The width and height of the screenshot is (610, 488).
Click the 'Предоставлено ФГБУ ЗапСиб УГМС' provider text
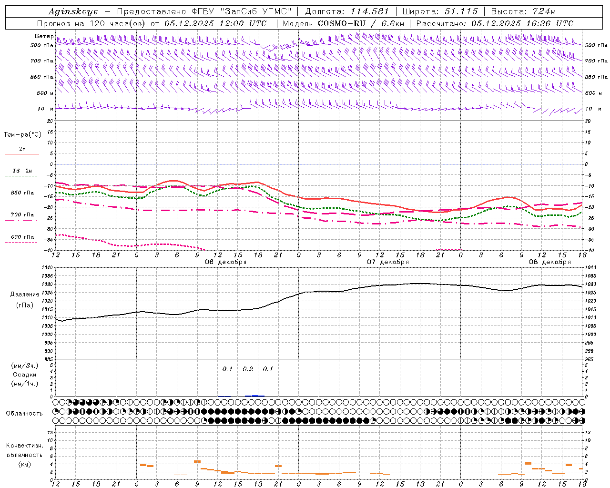(204, 11)
